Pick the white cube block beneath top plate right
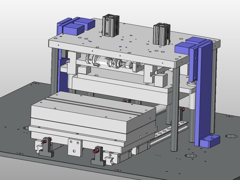Image resolution: width=240 pixels, height=180 pixels. click(x=161, y=80)
